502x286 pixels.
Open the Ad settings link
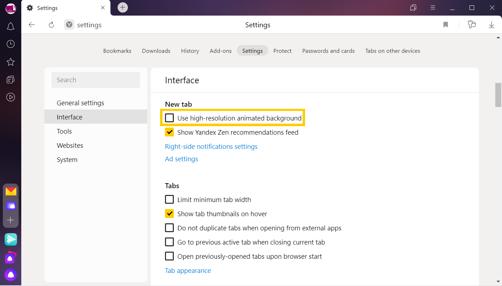(181, 159)
